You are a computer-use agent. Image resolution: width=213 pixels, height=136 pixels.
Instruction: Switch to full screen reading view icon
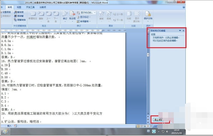click(x=142, y=126)
